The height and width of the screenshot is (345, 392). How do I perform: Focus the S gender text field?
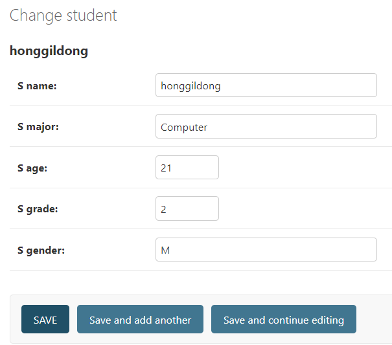pyautogui.click(x=266, y=250)
